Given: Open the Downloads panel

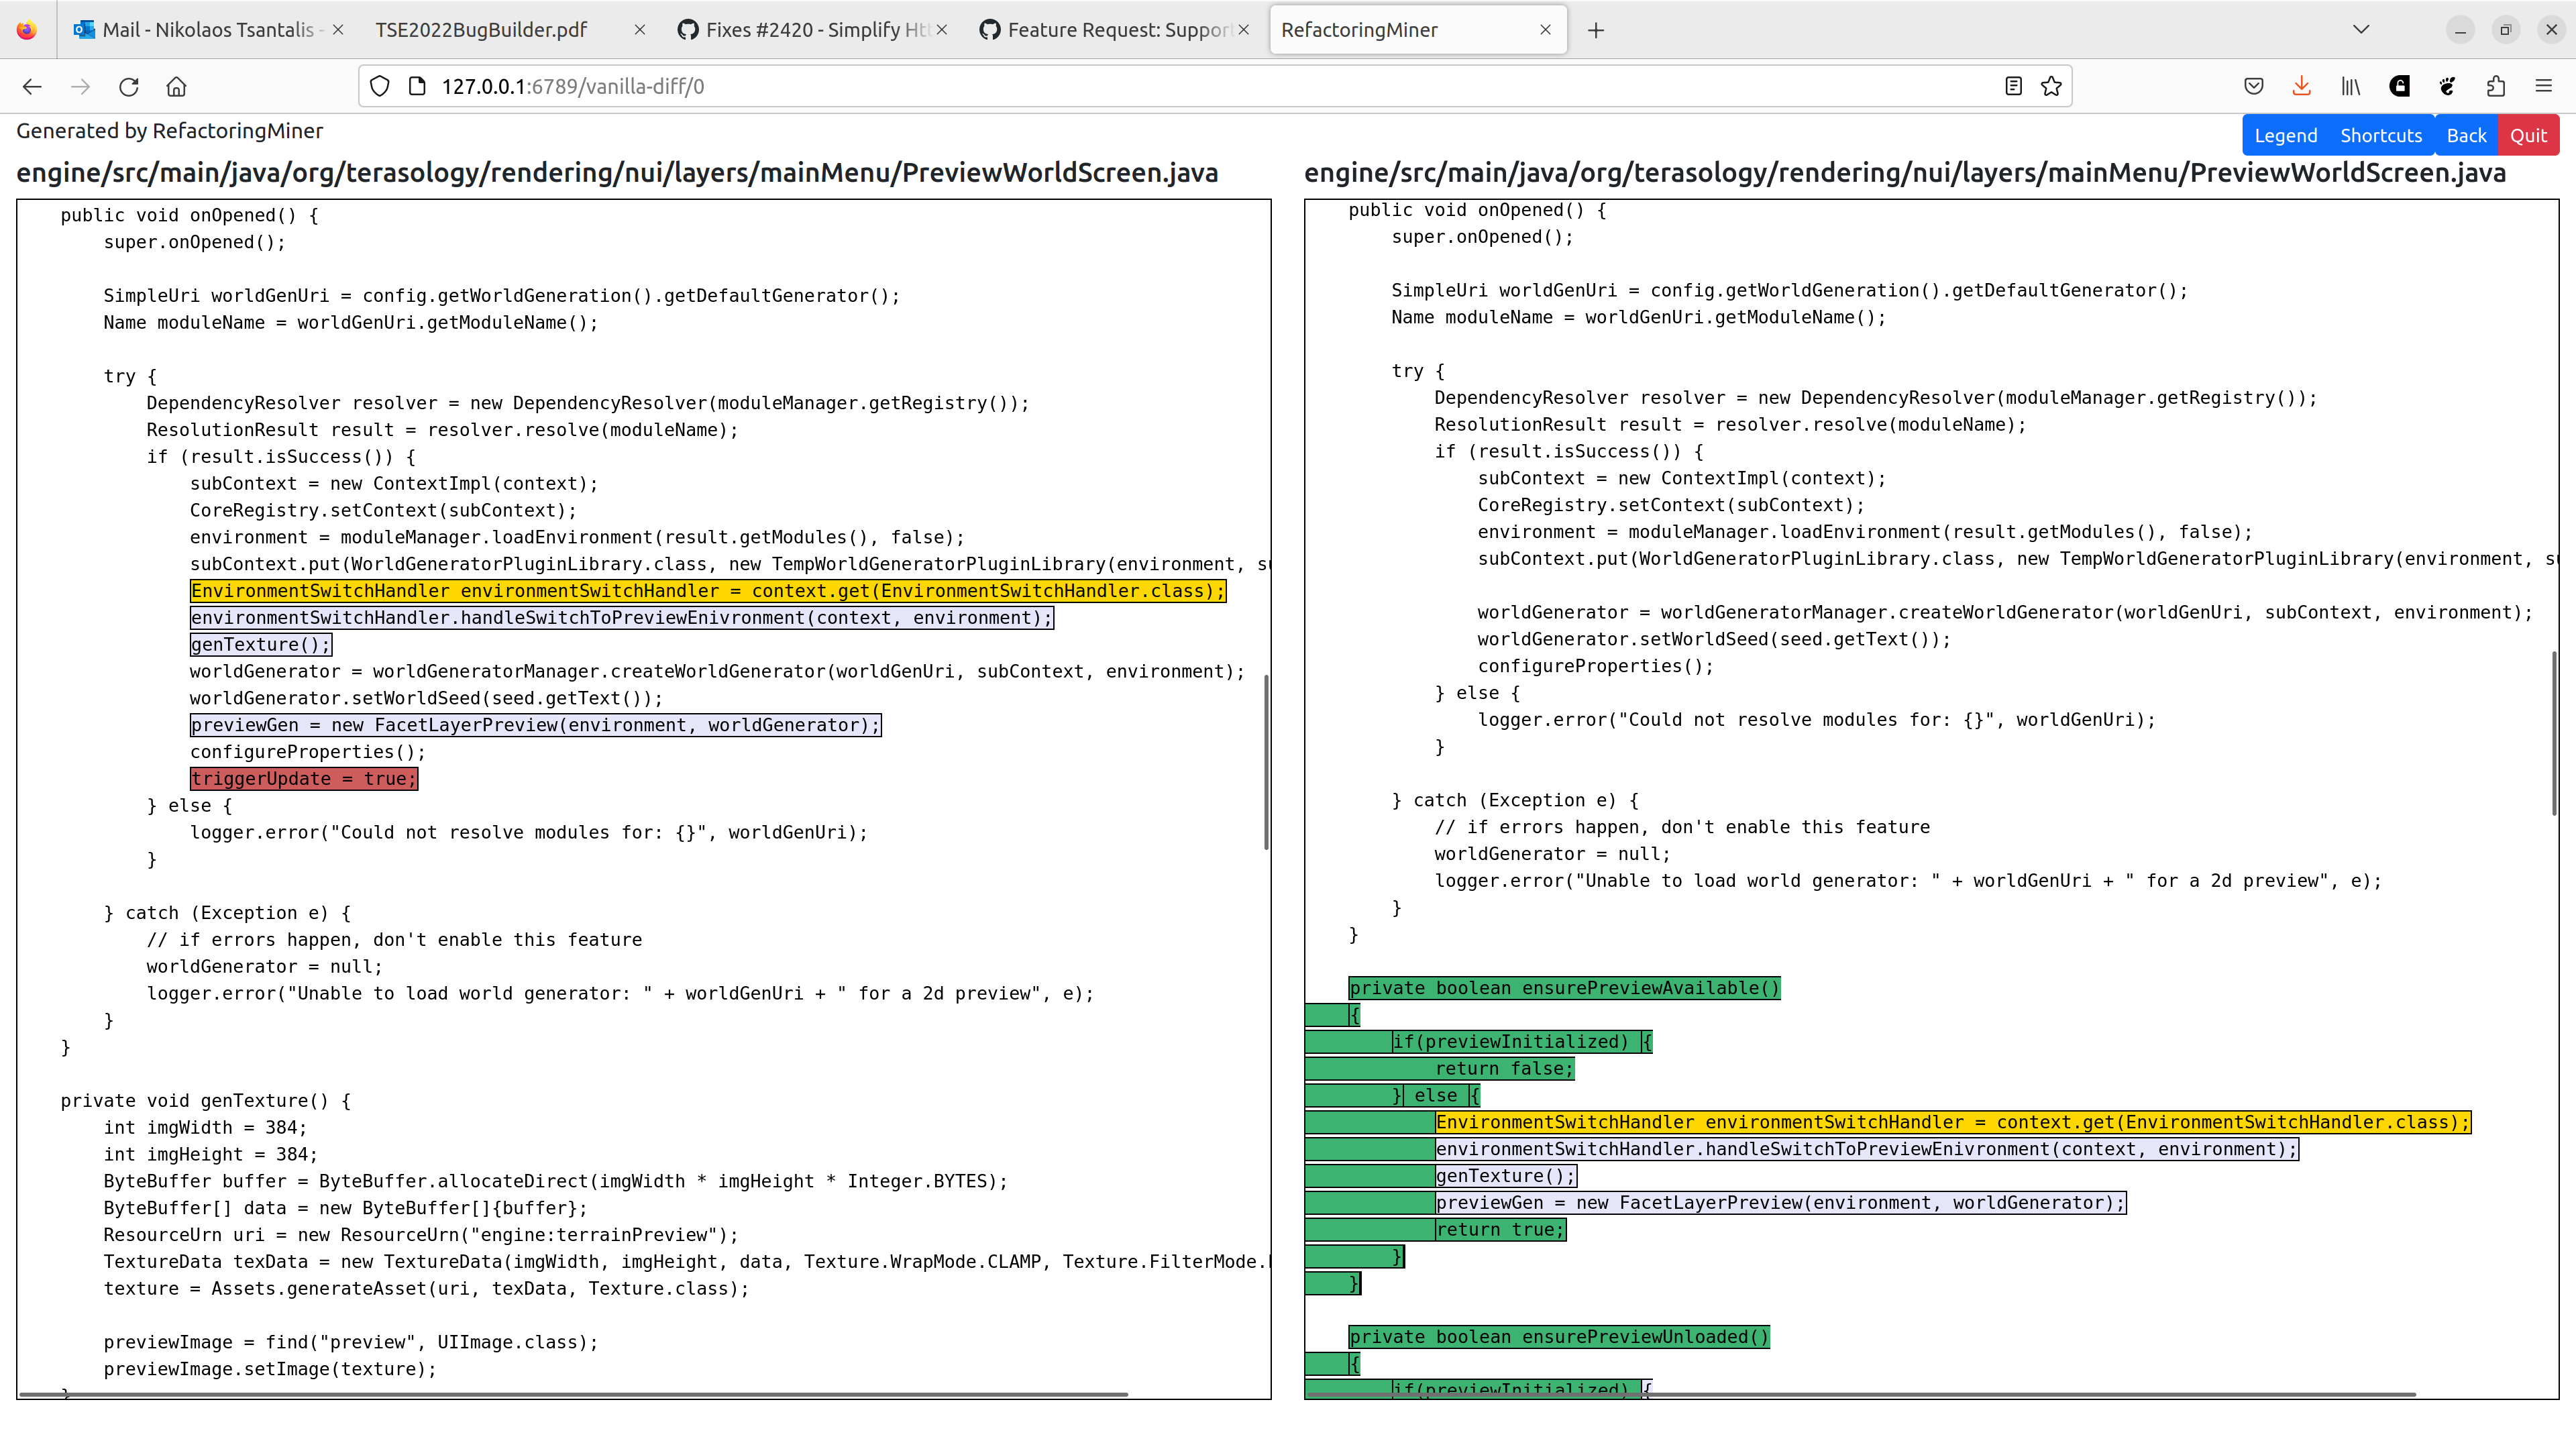Looking at the screenshot, I should [x=2302, y=86].
